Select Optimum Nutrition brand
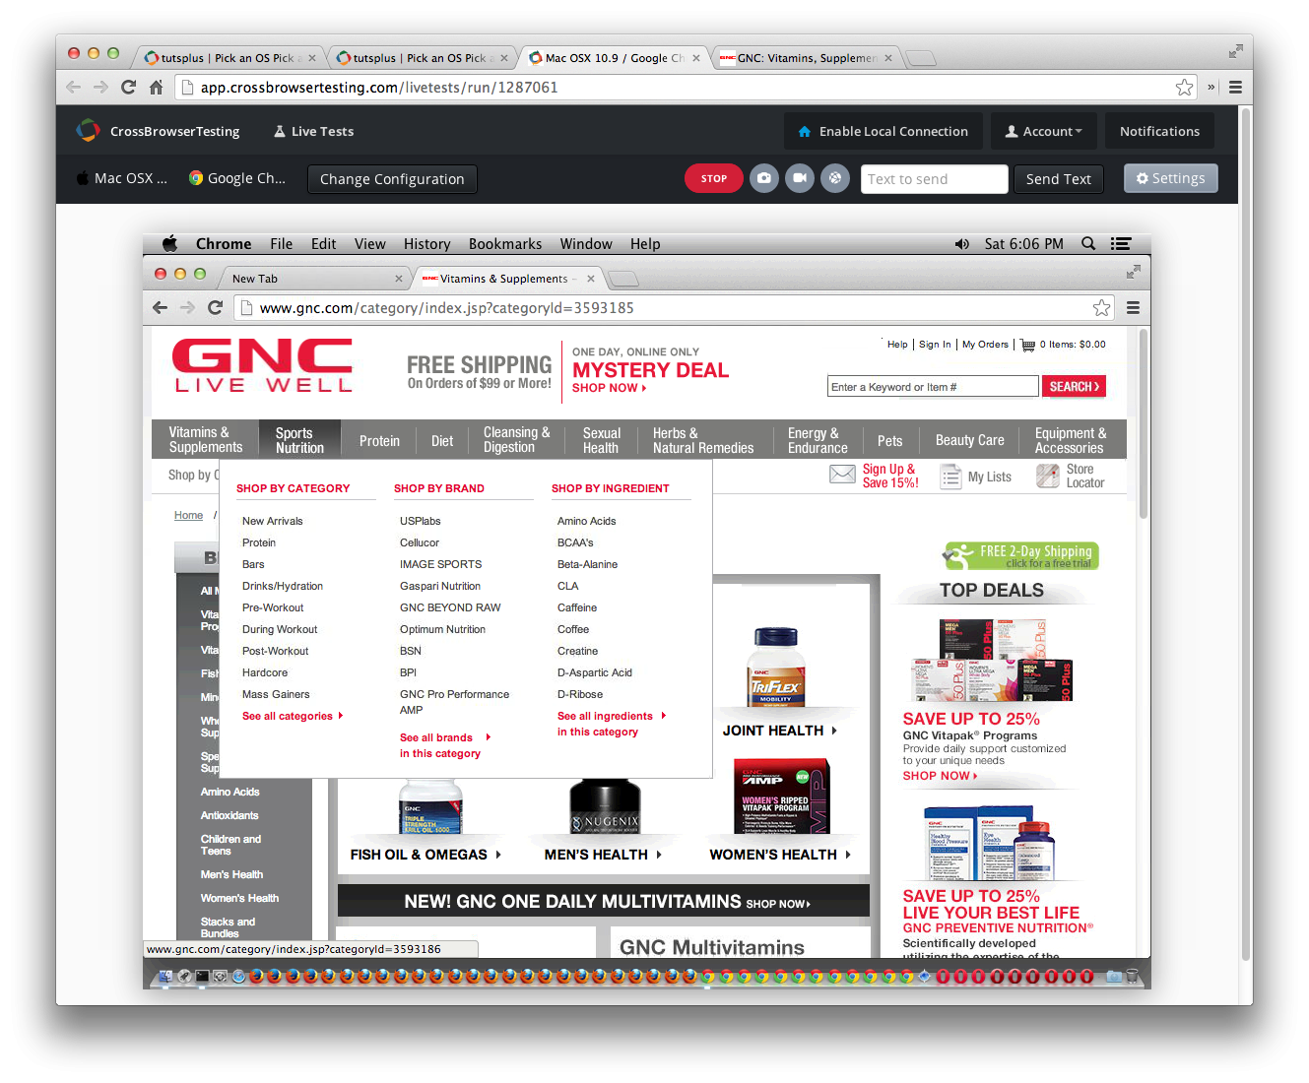 (x=442, y=629)
